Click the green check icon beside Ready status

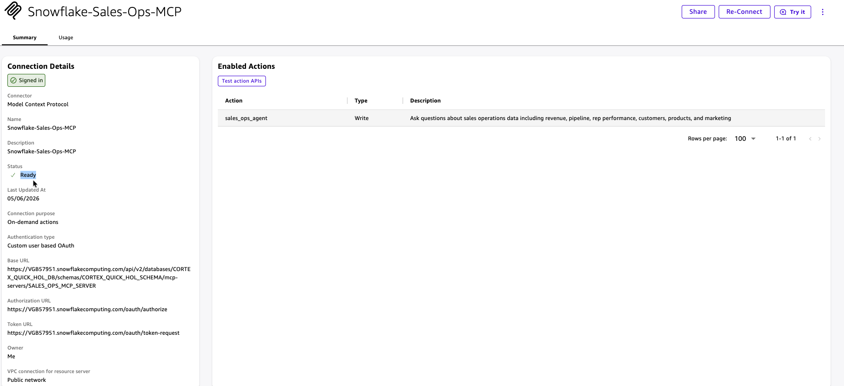13,175
